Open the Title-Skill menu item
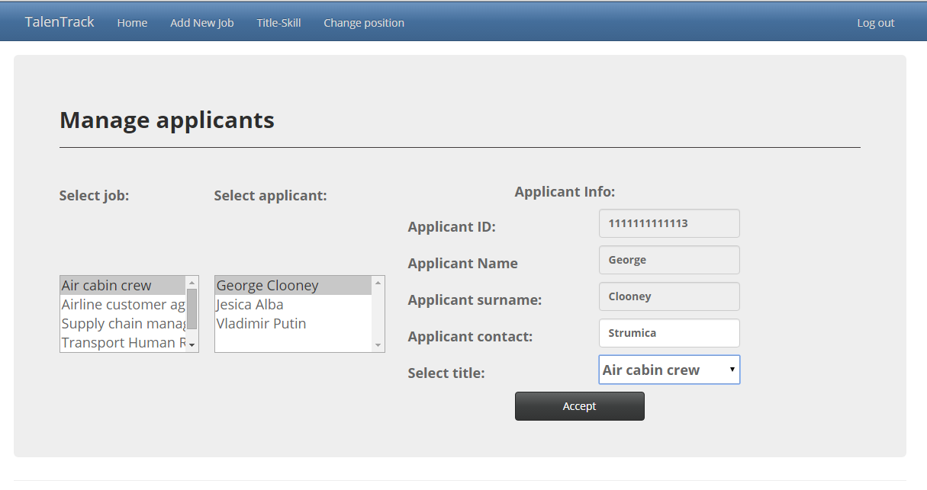 [278, 23]
